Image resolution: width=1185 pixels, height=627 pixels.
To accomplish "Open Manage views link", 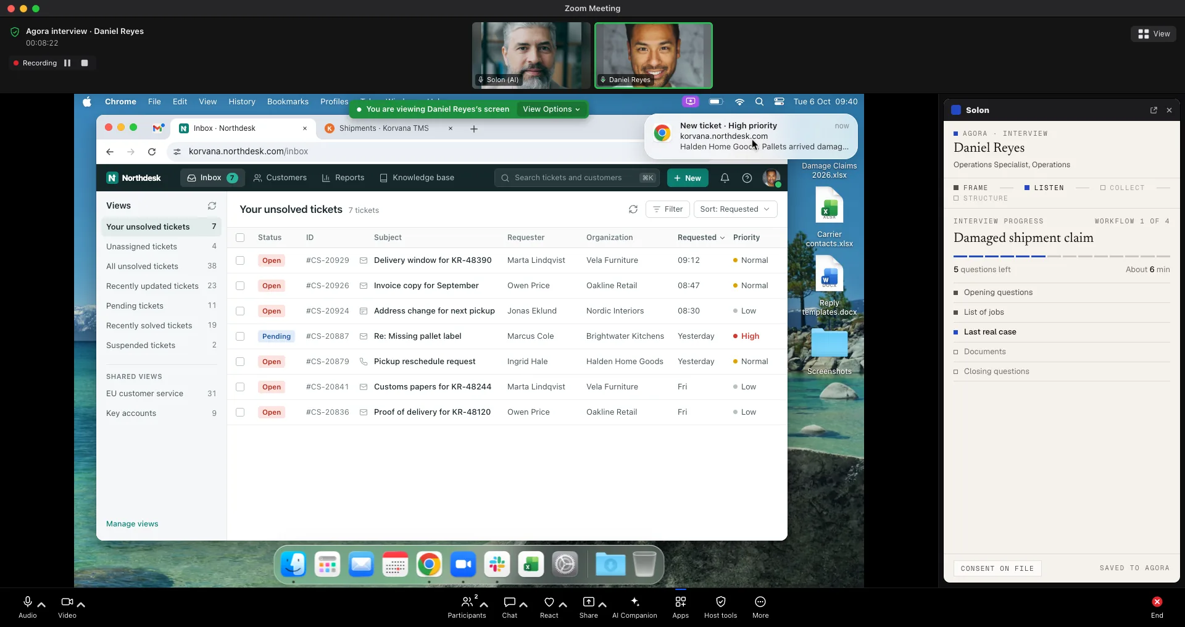I will tap(132, 524).
